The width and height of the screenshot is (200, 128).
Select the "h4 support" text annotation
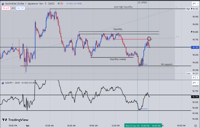[167, 64]
